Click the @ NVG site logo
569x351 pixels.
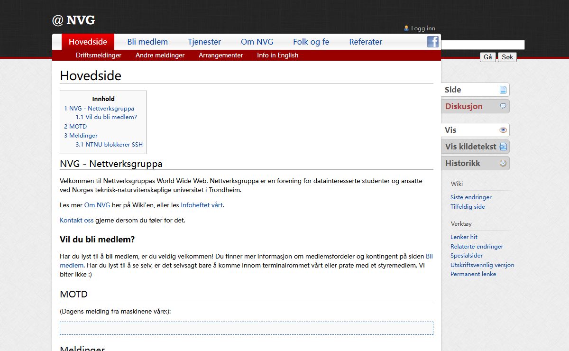point(73,20)
